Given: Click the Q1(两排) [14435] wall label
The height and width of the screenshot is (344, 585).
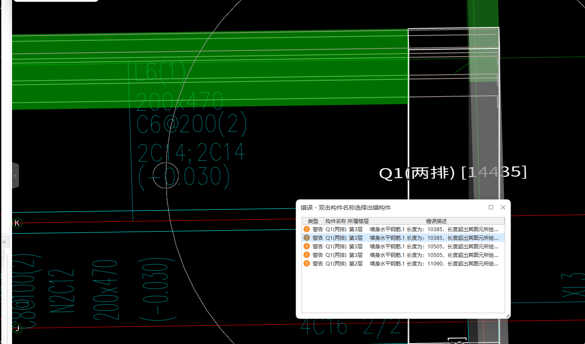Looking at the screenshot, I should click(453, 173).
